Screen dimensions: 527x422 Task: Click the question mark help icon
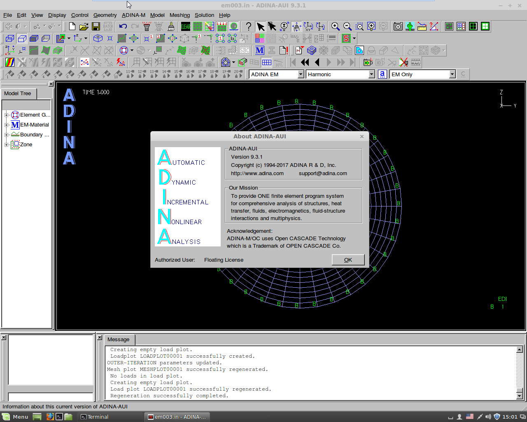248,26
